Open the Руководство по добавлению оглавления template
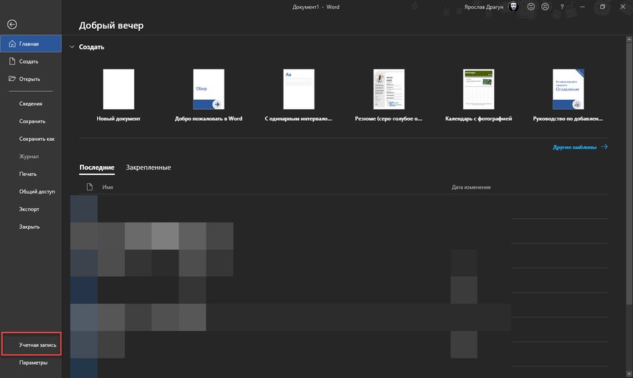The image size is (633, 378). pos(568,95)
